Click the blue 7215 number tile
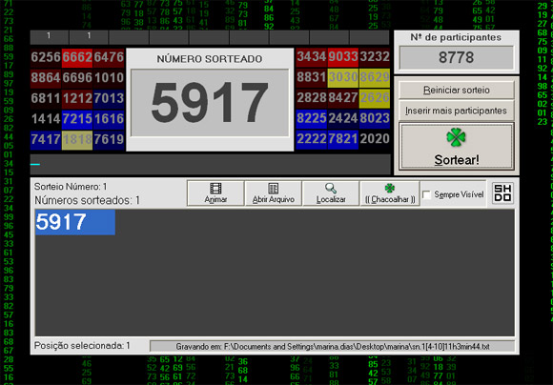The height and width of the screenshot is (385, 553). [x=77, y=119]
